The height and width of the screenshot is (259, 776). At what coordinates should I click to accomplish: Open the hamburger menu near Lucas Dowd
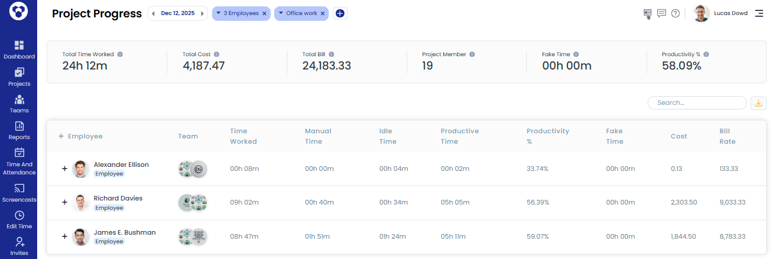click(x=759, y=13)
